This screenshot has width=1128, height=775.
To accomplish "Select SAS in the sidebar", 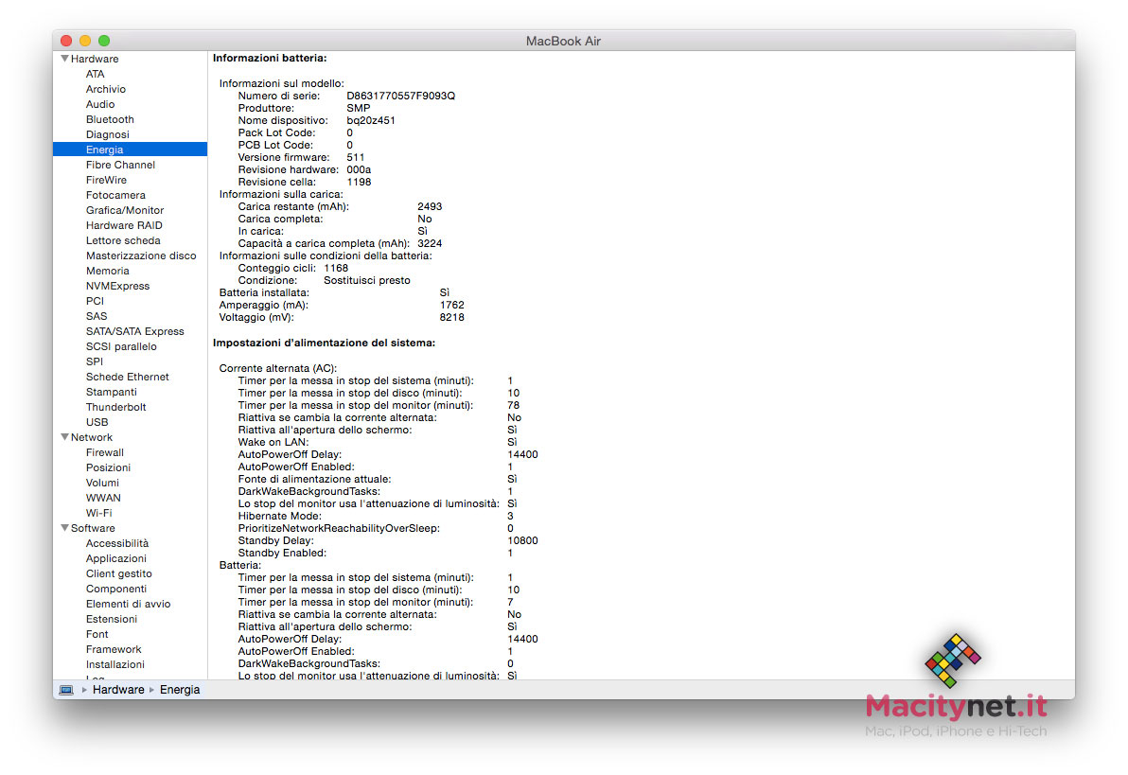I will (97, 316).
